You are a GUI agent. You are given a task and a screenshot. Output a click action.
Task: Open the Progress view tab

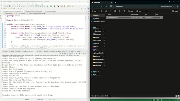point(39,51)
